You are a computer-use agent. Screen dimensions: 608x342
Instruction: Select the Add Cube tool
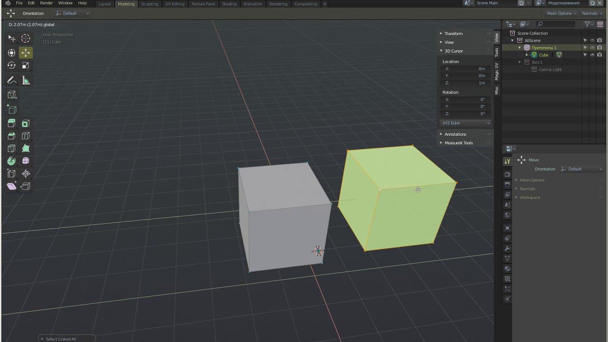click(x=11, y=109)
